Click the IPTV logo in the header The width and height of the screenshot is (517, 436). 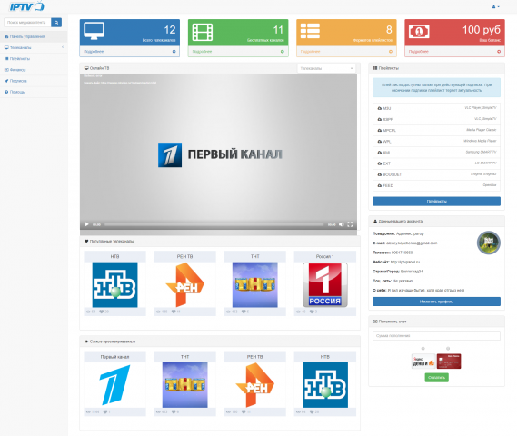pos(26,6)
